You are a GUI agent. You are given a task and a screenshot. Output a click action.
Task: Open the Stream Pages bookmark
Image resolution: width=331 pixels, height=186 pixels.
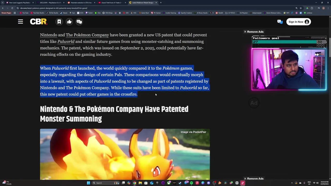pyautogui.click(x=6, y=13)
